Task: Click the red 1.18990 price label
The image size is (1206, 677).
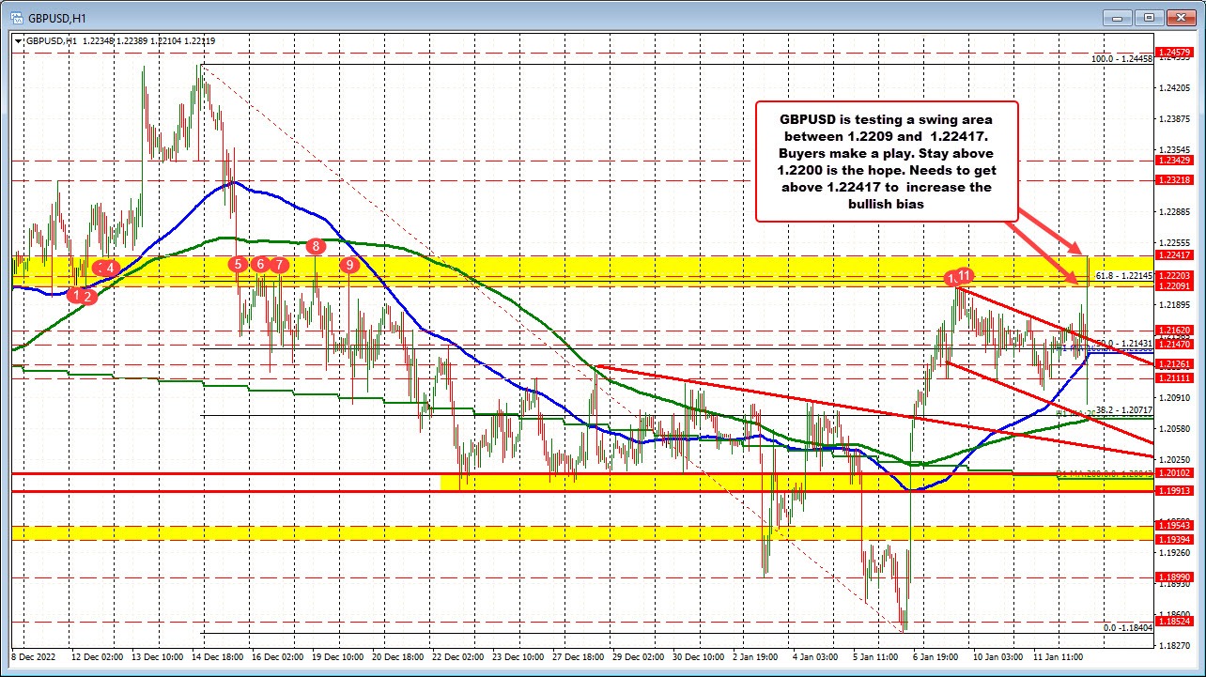Action: click(x=1174, y=577)
